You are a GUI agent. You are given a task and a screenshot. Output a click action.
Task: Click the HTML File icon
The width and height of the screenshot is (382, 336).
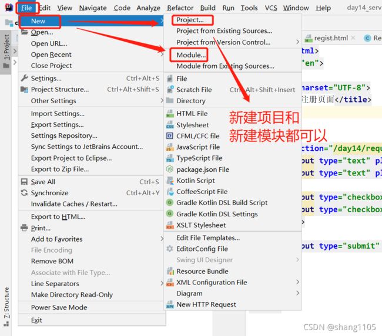(170, 114)
